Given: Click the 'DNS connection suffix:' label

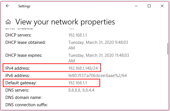Looking at the screenshot, I should 26,105.
